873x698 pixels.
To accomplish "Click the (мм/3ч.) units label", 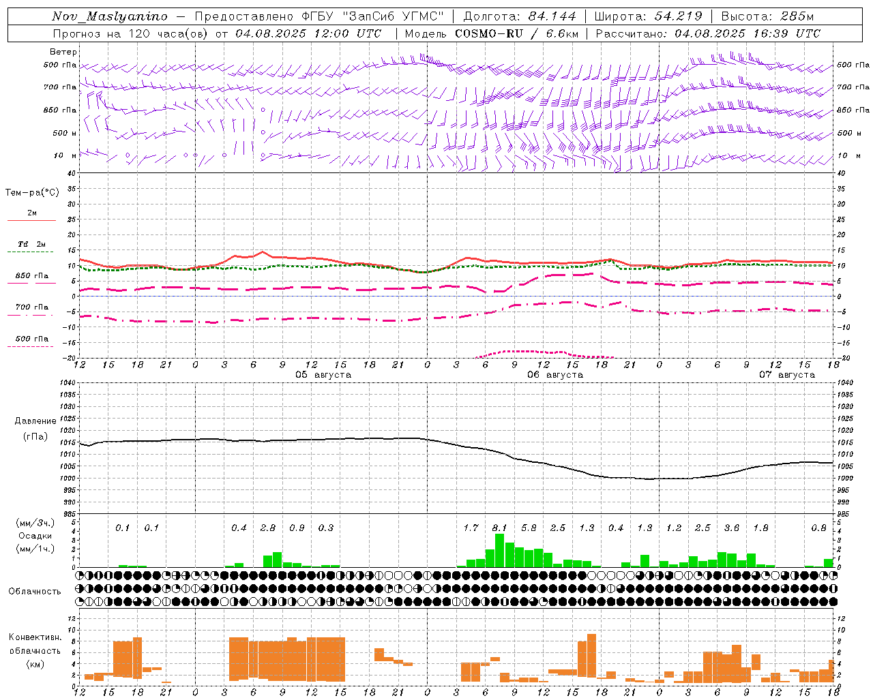I will tap(35, 523).
